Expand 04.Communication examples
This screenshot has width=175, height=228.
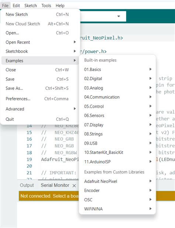click(117, 97)
